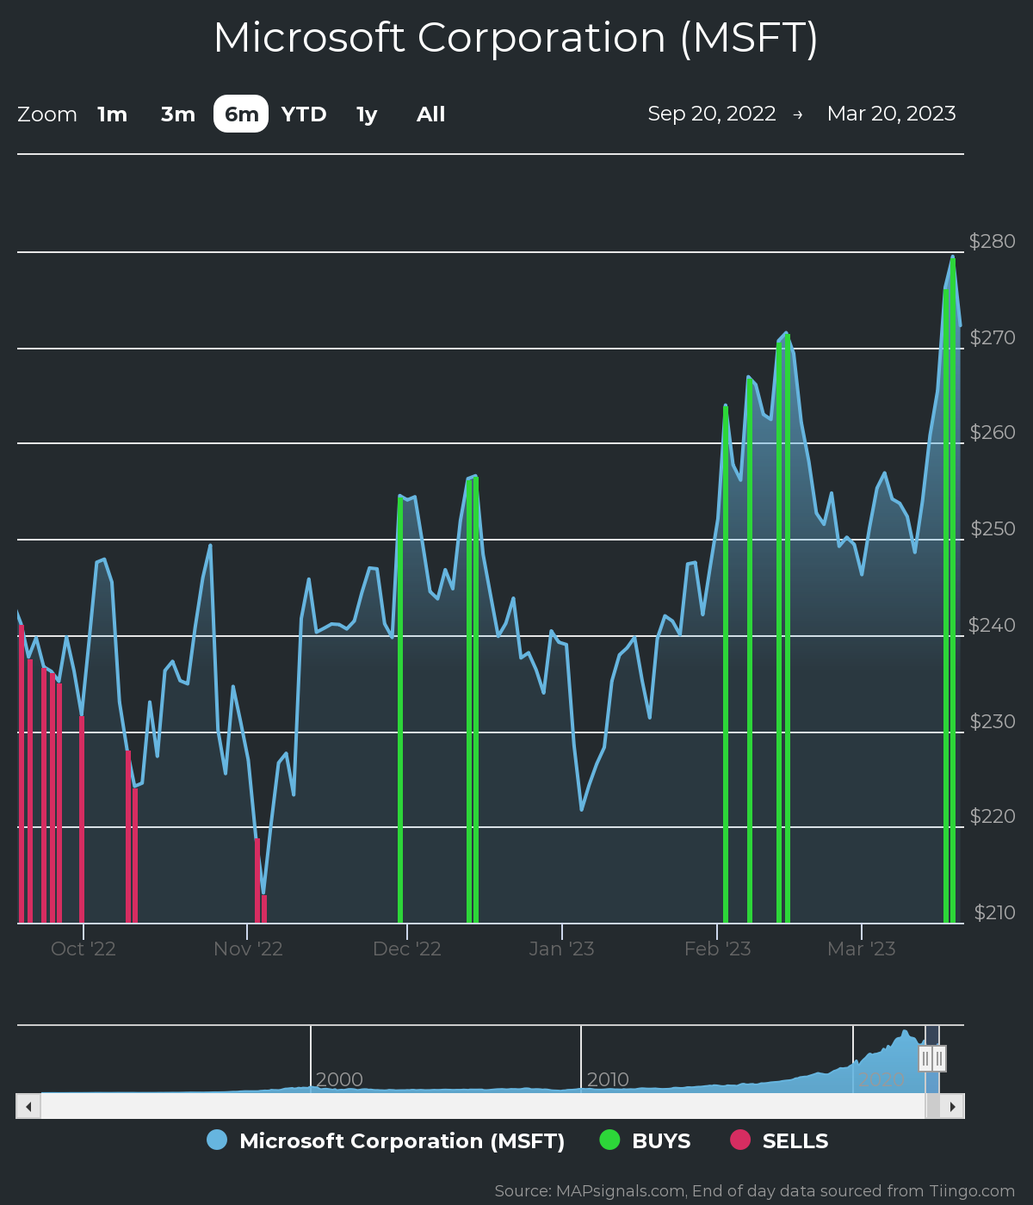Toggle visibility of the MSFT series in legend

400,1140
